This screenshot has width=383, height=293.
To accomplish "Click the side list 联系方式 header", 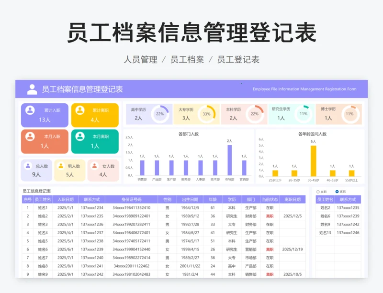I will tap(348, 200).
